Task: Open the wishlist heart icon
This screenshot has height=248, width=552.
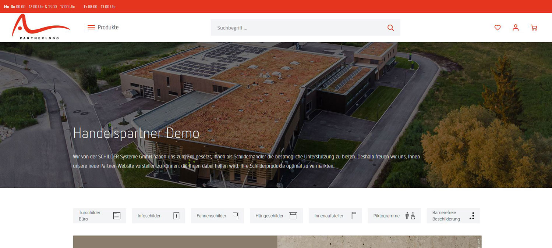Action: [x=498, y=28]
